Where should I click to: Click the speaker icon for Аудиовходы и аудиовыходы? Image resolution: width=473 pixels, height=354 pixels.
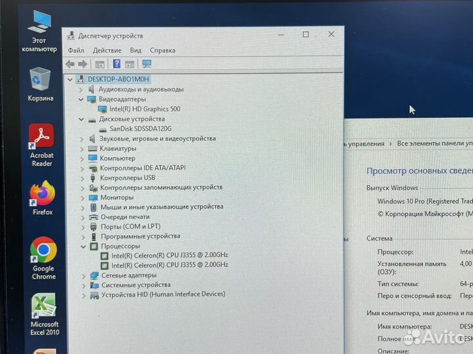pos(91,89)
